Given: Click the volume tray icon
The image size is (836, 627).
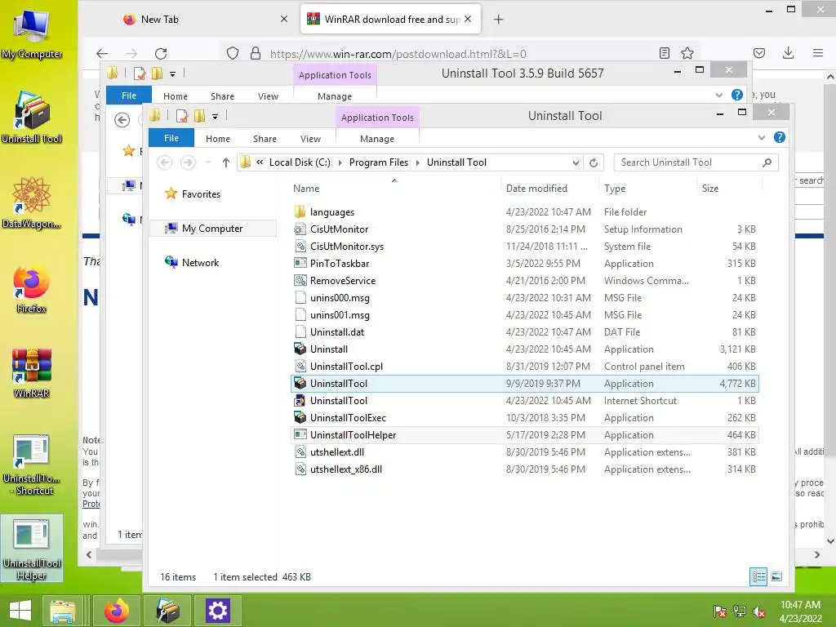Looking at the screenshot, I should [x=759, y=611].
